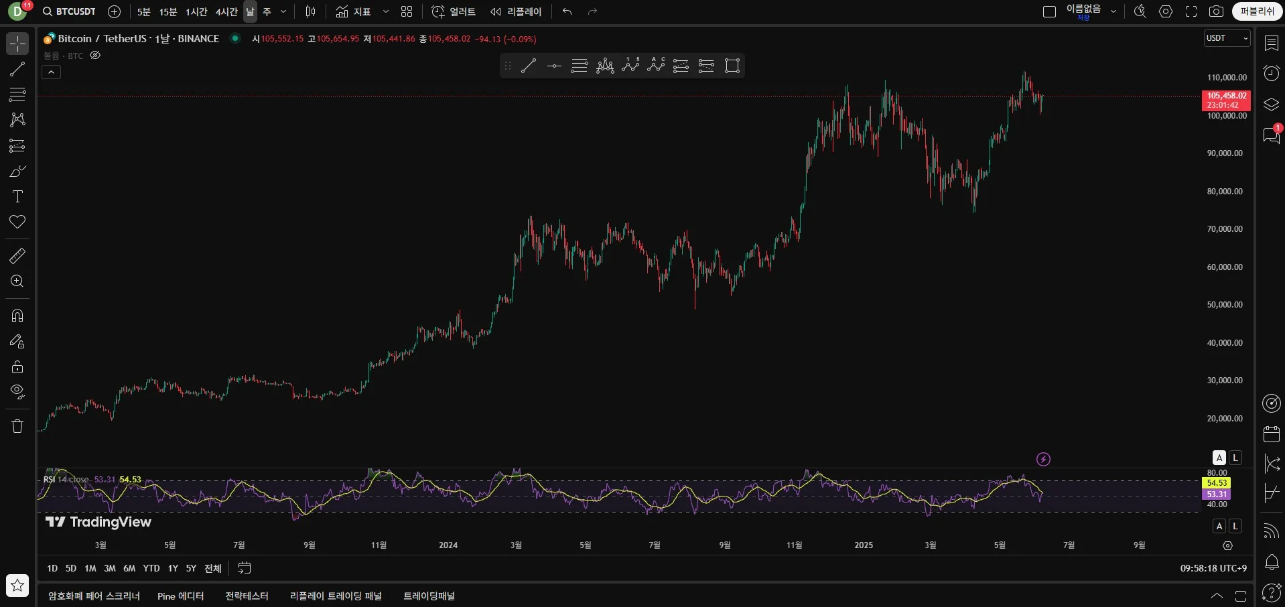Select the zoom in tool
The image size is (1285, 607).
tap(17, 281)
